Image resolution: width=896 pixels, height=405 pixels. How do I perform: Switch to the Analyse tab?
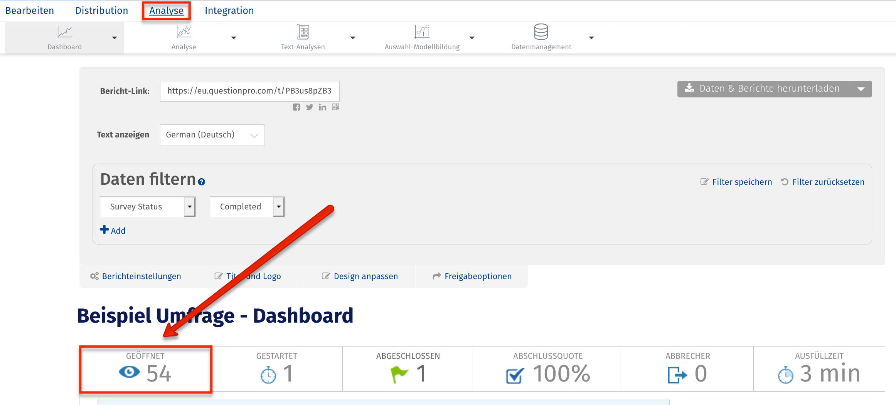tap(167, 10)
